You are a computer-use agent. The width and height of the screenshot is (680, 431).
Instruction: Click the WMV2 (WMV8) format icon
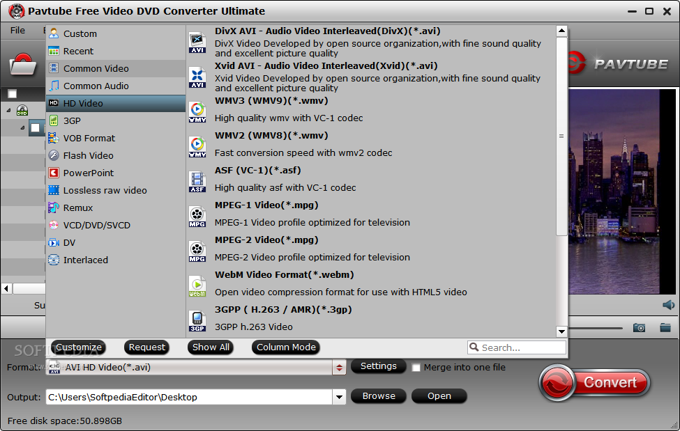pyautogui.click(x=197, y=148)
